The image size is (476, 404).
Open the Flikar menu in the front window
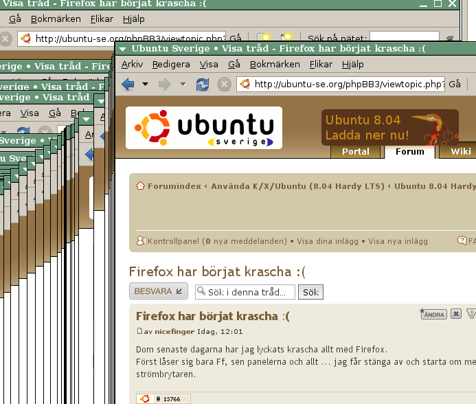[x=321, y=65]
